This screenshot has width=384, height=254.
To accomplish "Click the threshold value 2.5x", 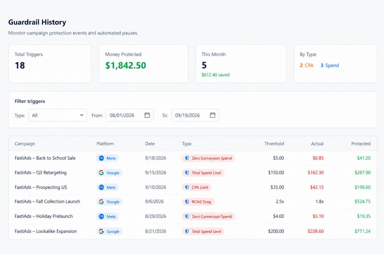I will click(x=280, y=202).
